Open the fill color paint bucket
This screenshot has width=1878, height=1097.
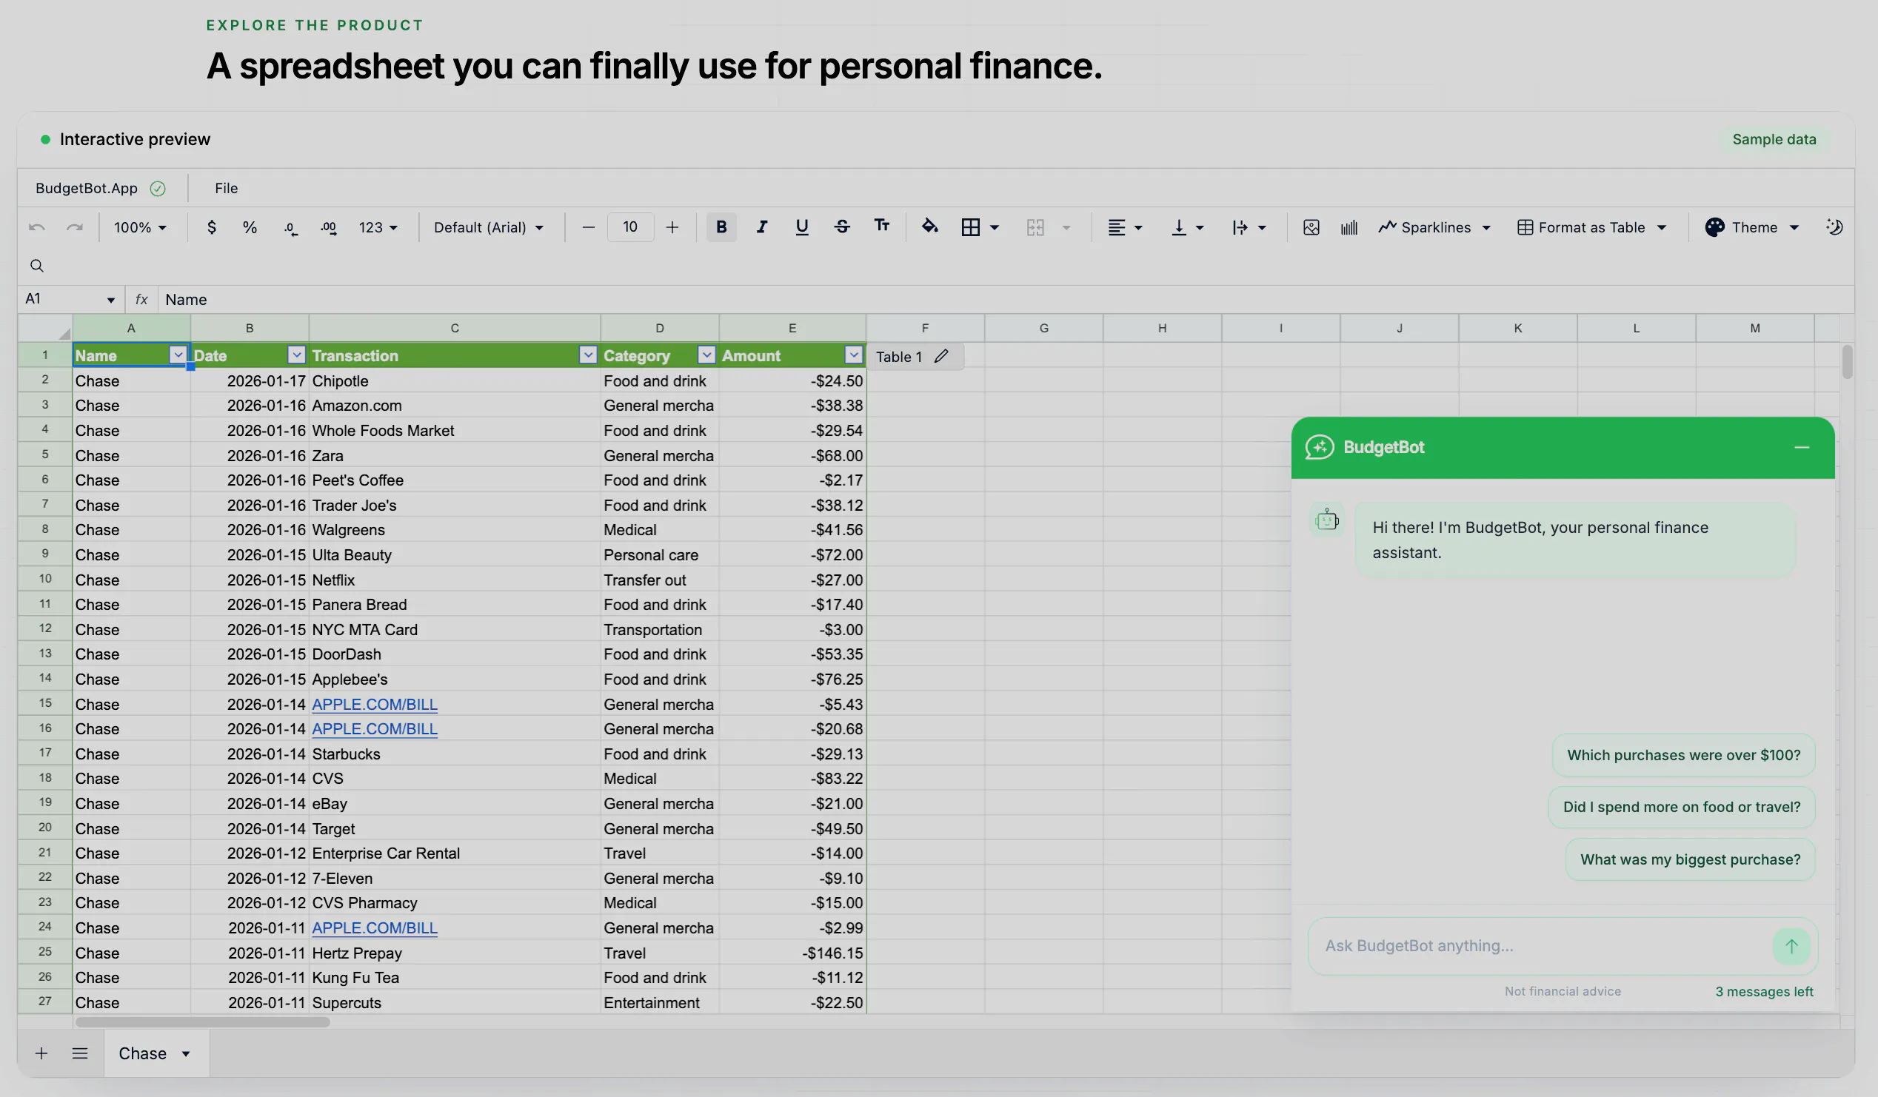coord(929,226)
